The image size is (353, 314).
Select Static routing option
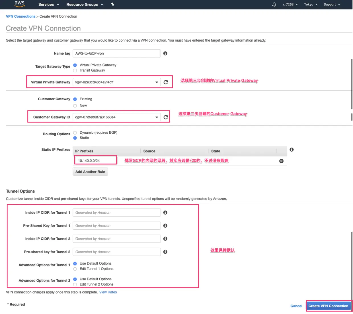[75, 138]
